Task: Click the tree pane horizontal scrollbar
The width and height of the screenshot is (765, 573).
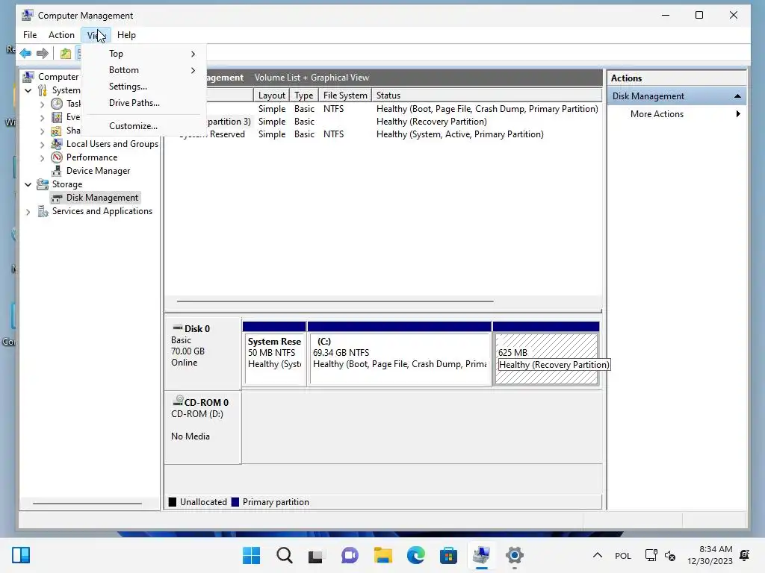Action: pyautogui.click(x=87, y=504)
